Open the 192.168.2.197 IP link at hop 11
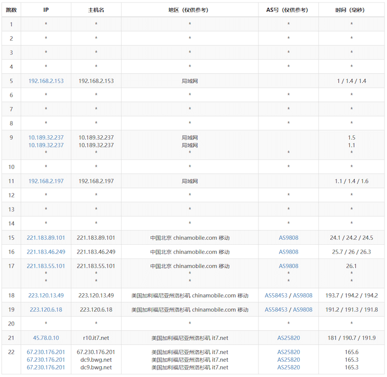387x377 pixels. pyautogui.click(x=46, y=181)
